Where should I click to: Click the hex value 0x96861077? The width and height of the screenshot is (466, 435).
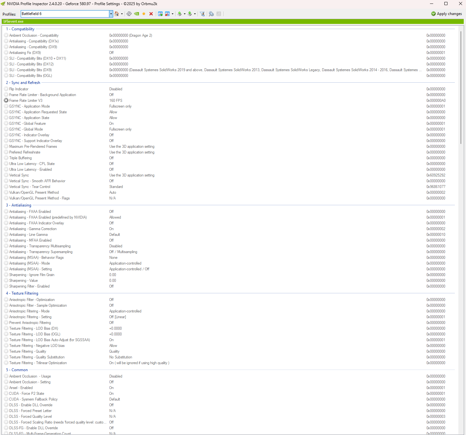click(x=436, y=187)
